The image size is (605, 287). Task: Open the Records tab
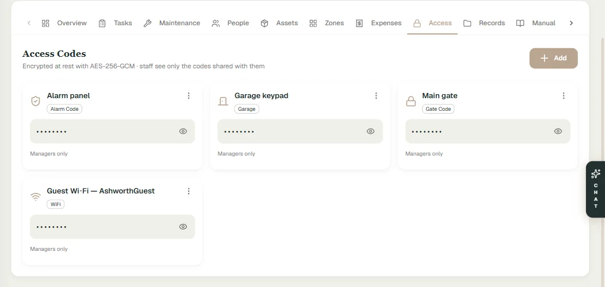tap(484, 23)
